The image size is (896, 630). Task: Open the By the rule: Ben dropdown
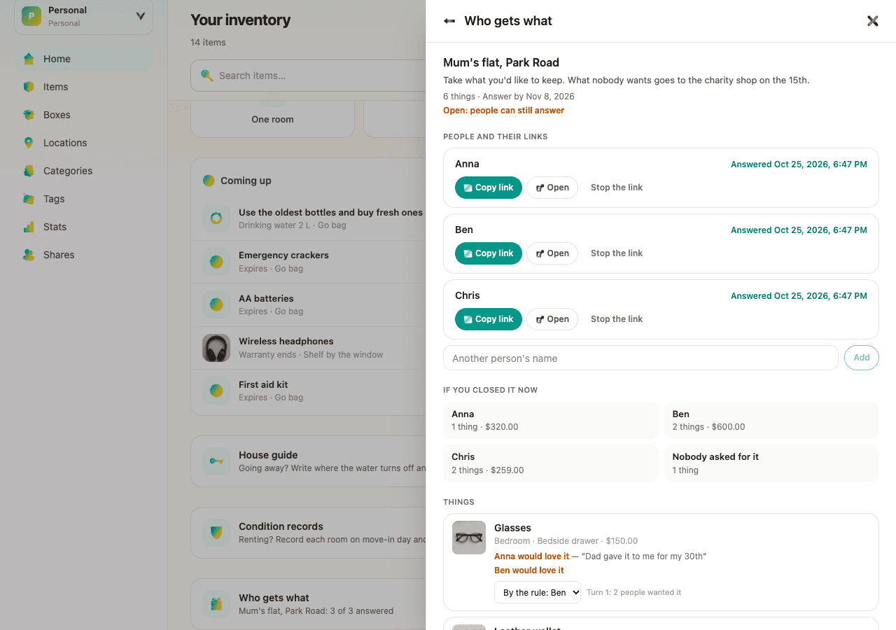(x=538, y=592)
